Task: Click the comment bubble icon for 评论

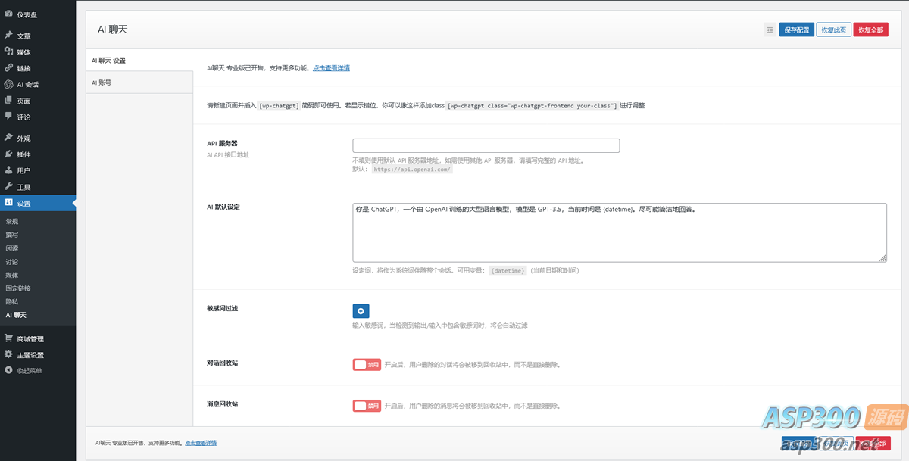Action: coord(8,117)
